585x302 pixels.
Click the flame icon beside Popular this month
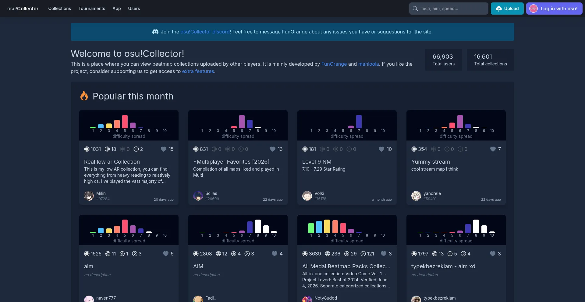click(84, 96)
